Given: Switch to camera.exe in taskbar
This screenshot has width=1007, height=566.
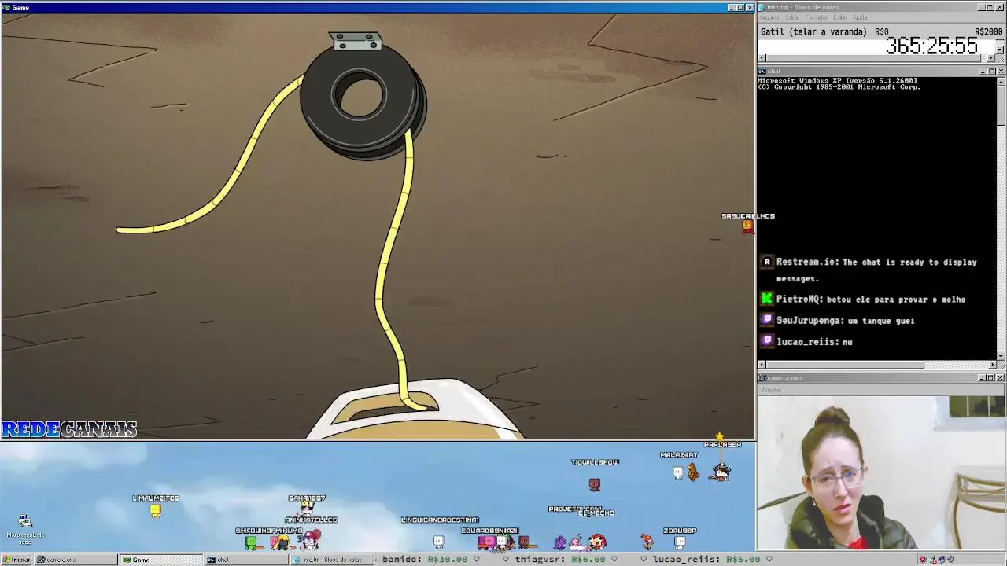Looking at the screenshot, I should 75,560.
